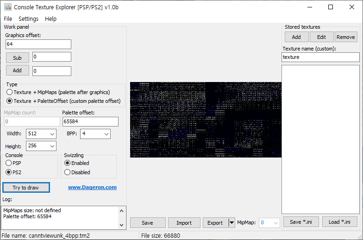Open the Settings menu
Screen dimensions: 363x240
pyautogui.click(x=29, y=19)
